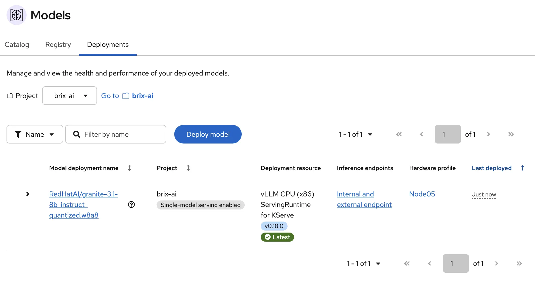Sort by Last deployed column

click(x=498, y=168)
